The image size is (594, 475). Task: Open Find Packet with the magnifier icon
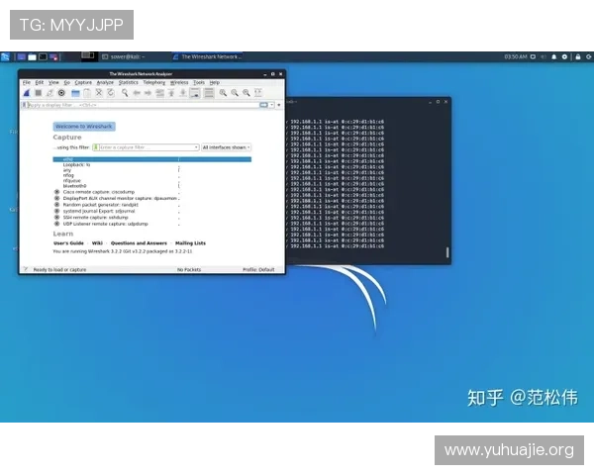point(125,93)
